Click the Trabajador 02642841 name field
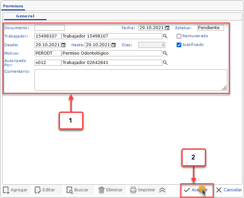244x198 pixels. pyautogui.click(x=112, y=63)
